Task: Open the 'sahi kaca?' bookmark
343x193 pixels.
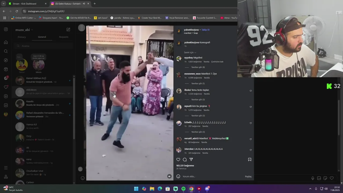Action: (x=101, y=18)
